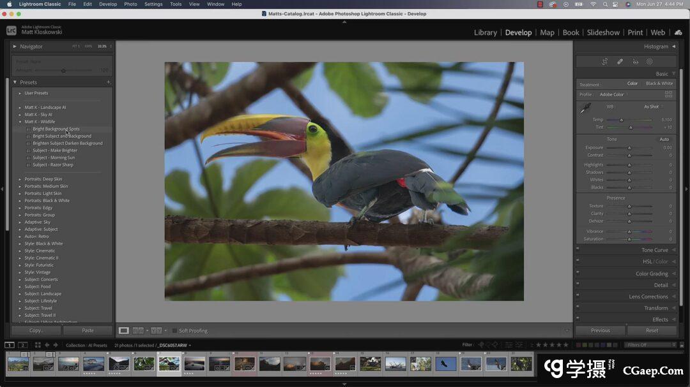Select the Crop Overlay tool

point(604,62)
